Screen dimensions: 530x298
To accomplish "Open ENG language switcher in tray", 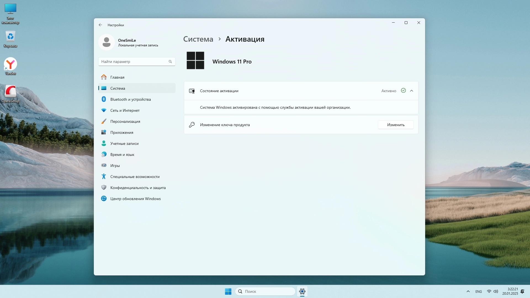I will 478,292.
